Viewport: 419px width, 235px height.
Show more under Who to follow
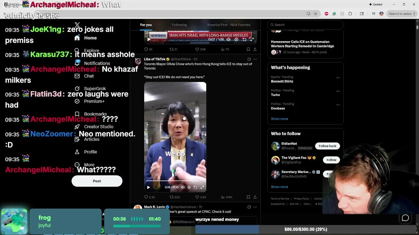pyautogui.click(x=280, y=187)
